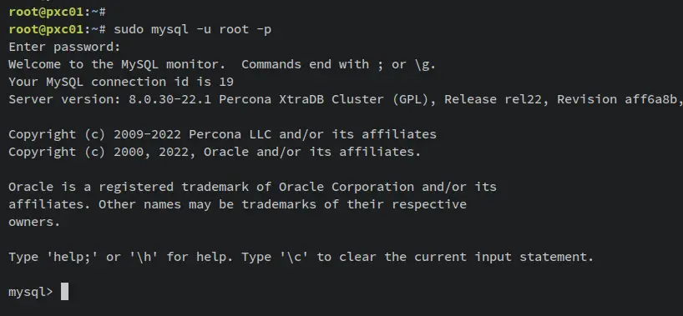This screenshot has width=683, height=316.
Task: Click the 'Enter password:' line
Action: click(x=64, y=47)
